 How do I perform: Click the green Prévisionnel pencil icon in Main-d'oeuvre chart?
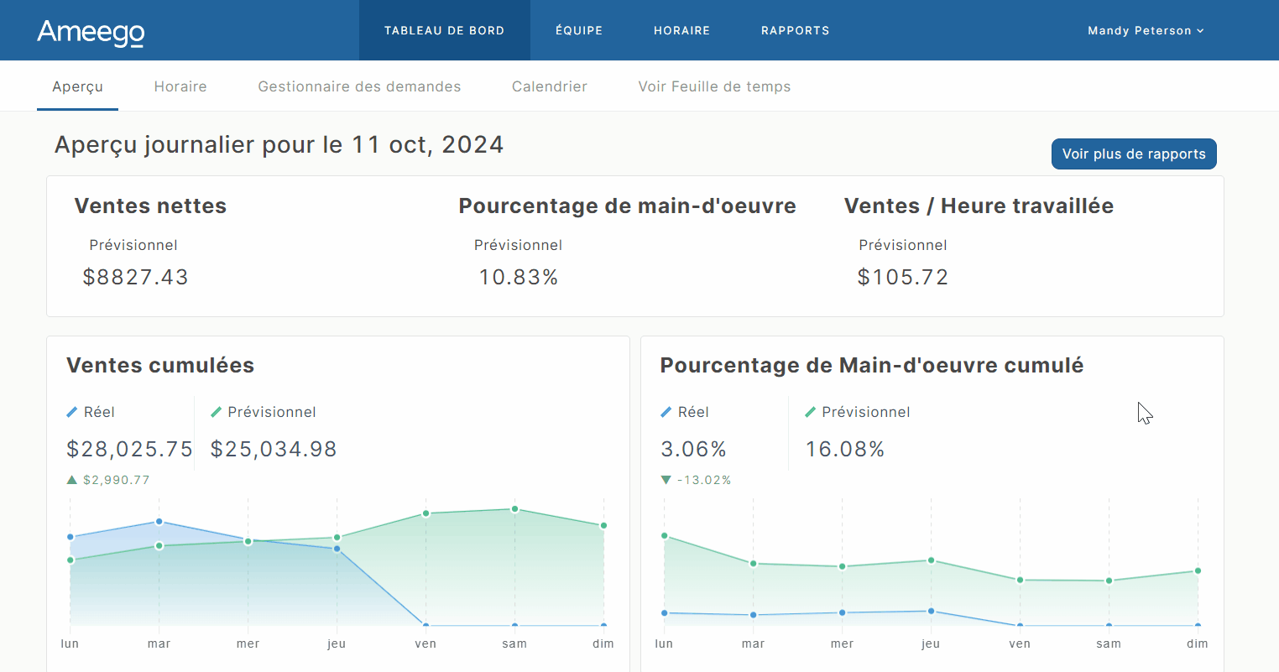click(x=810, y=412)
